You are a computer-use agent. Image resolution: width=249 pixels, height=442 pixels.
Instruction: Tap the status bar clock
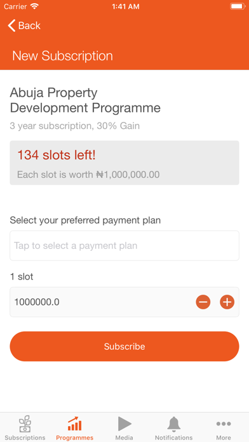pyautogui.click(x=126, y=7)
